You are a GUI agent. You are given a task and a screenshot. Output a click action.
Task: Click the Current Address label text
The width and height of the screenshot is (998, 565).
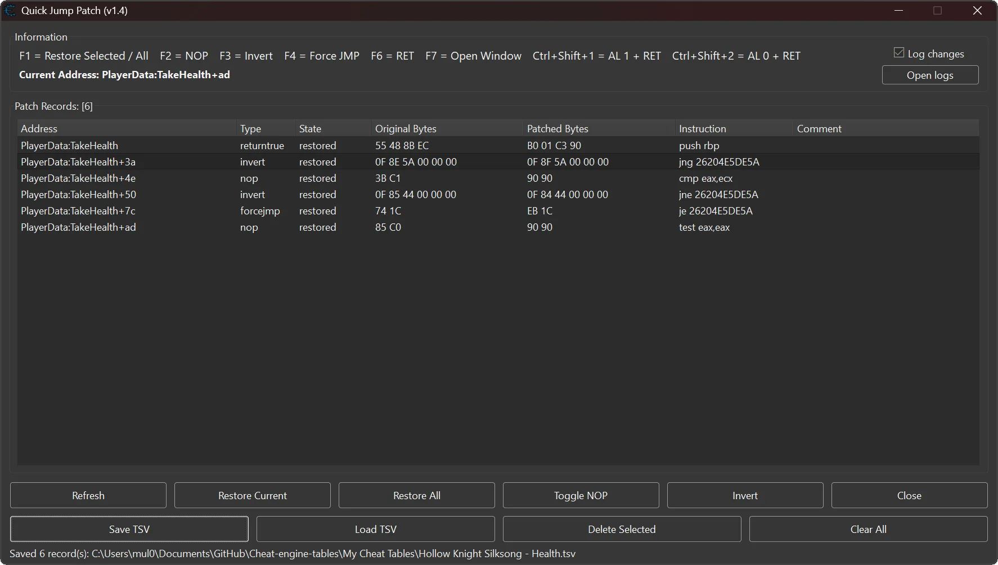pos(124,75)
